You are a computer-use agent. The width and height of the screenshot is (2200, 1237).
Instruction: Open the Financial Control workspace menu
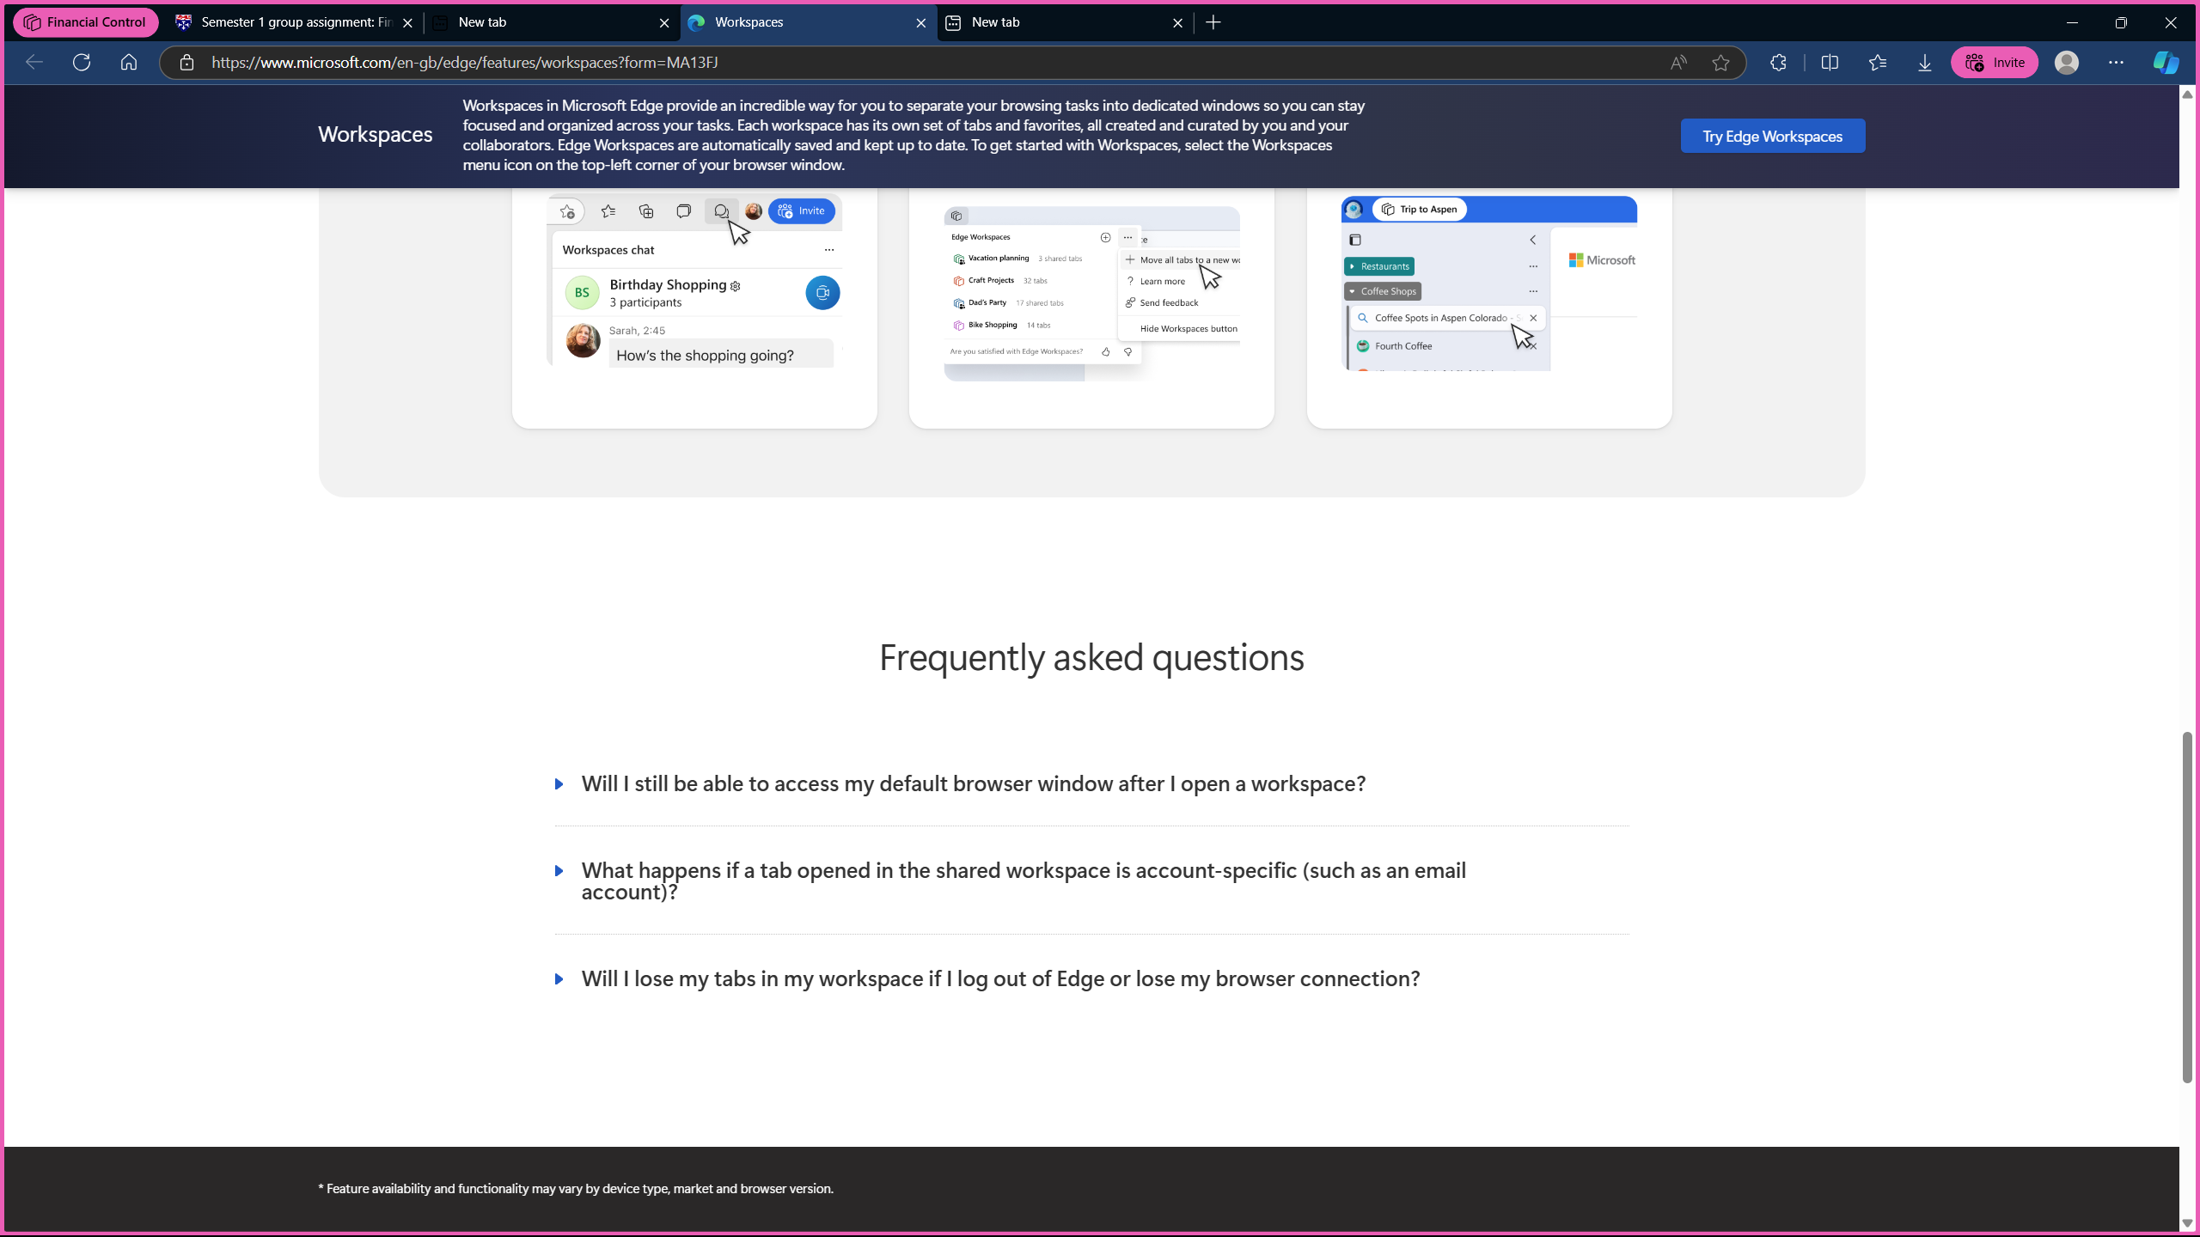(x=85, y=22)
